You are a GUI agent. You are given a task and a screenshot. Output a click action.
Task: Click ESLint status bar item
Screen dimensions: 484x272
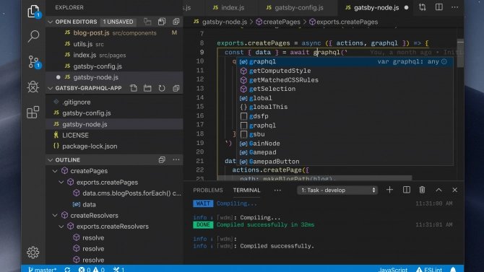(429, 269)
